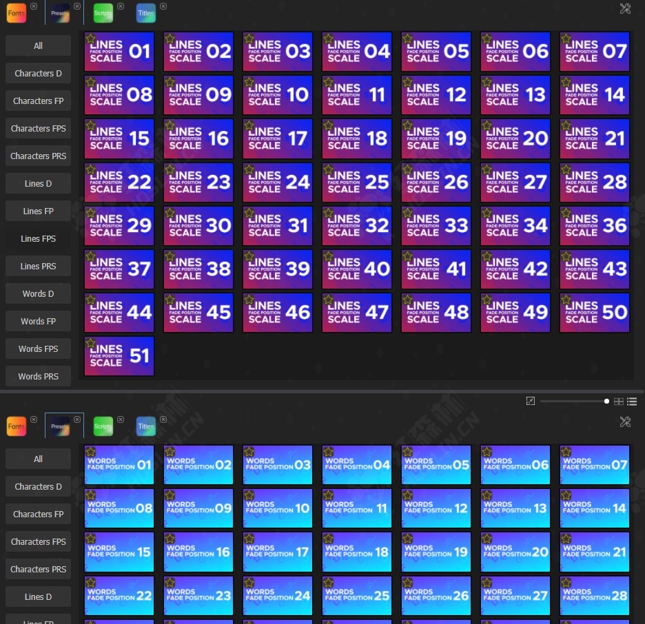
Task: Open Titles tab in the Lines Scale panel
Action: pos(146,13)
